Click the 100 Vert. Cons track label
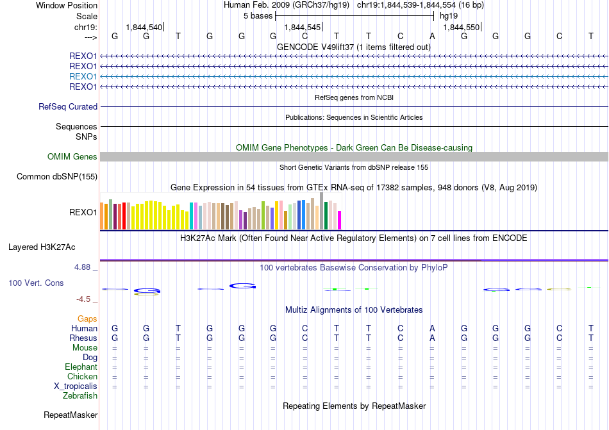This screenshot has width=609, height=430. click(x=36, y=283)
